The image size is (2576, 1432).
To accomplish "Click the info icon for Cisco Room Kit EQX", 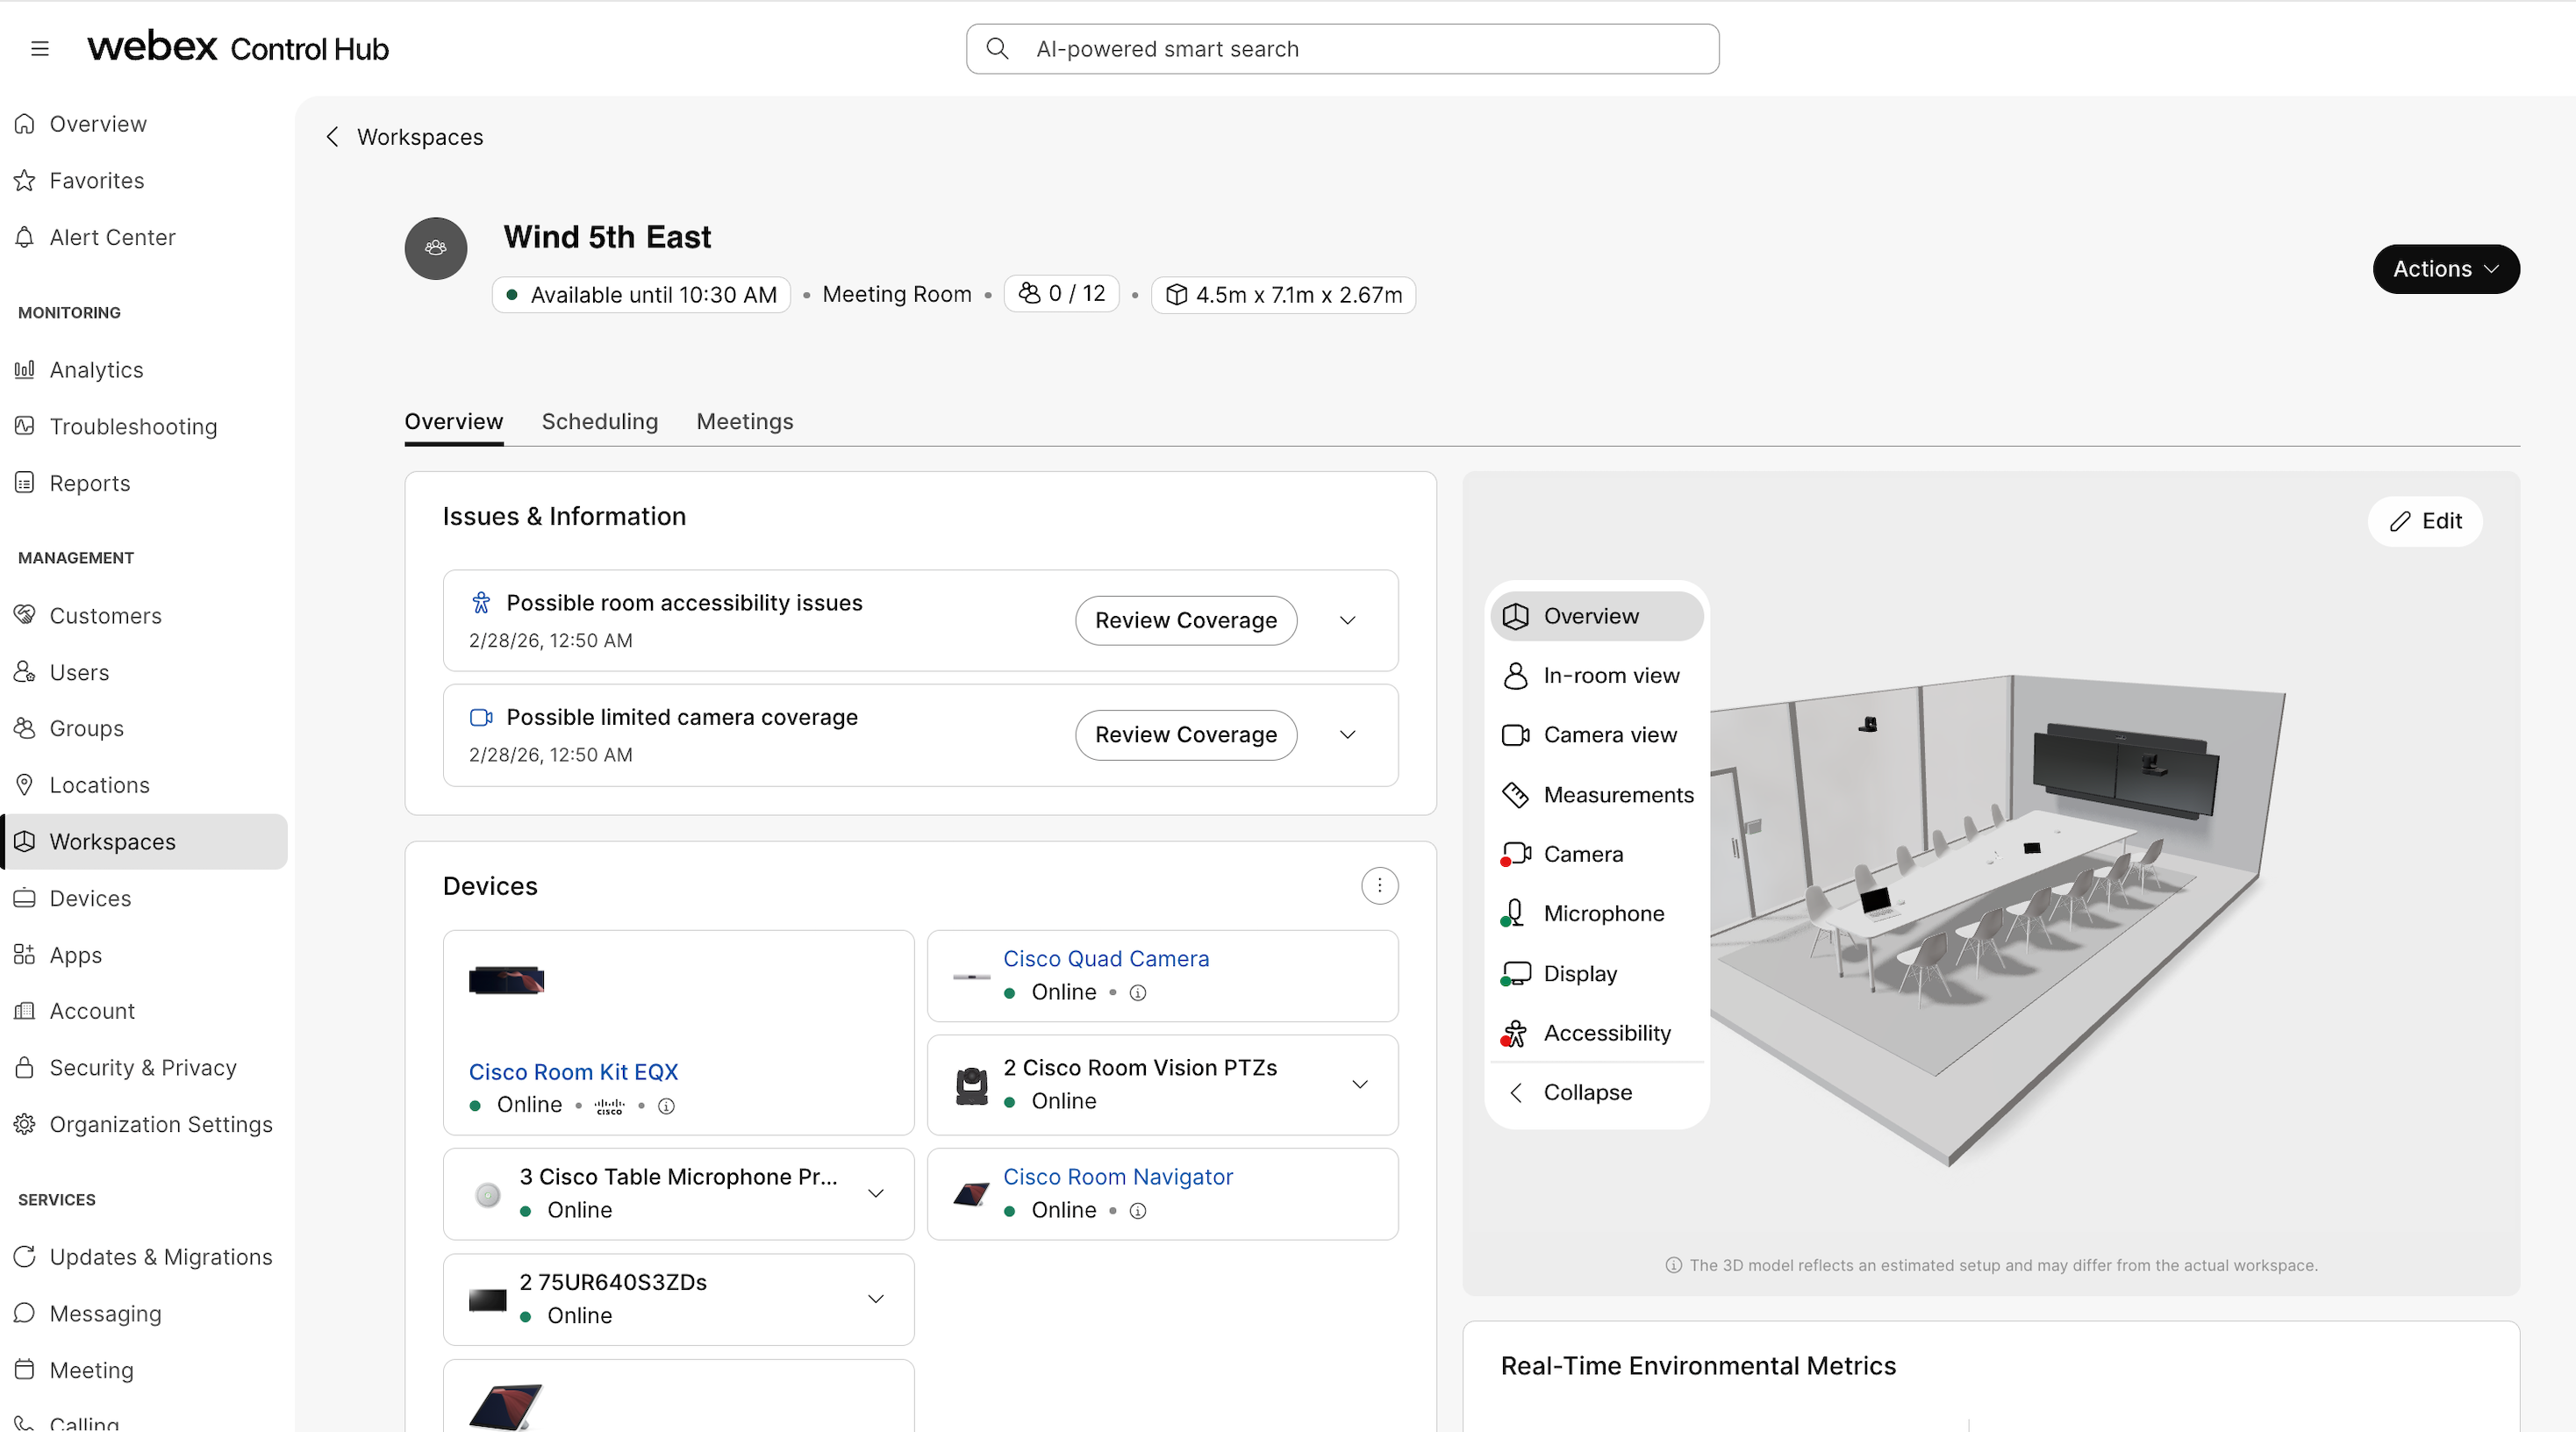I will click(x=666, y=1105).
